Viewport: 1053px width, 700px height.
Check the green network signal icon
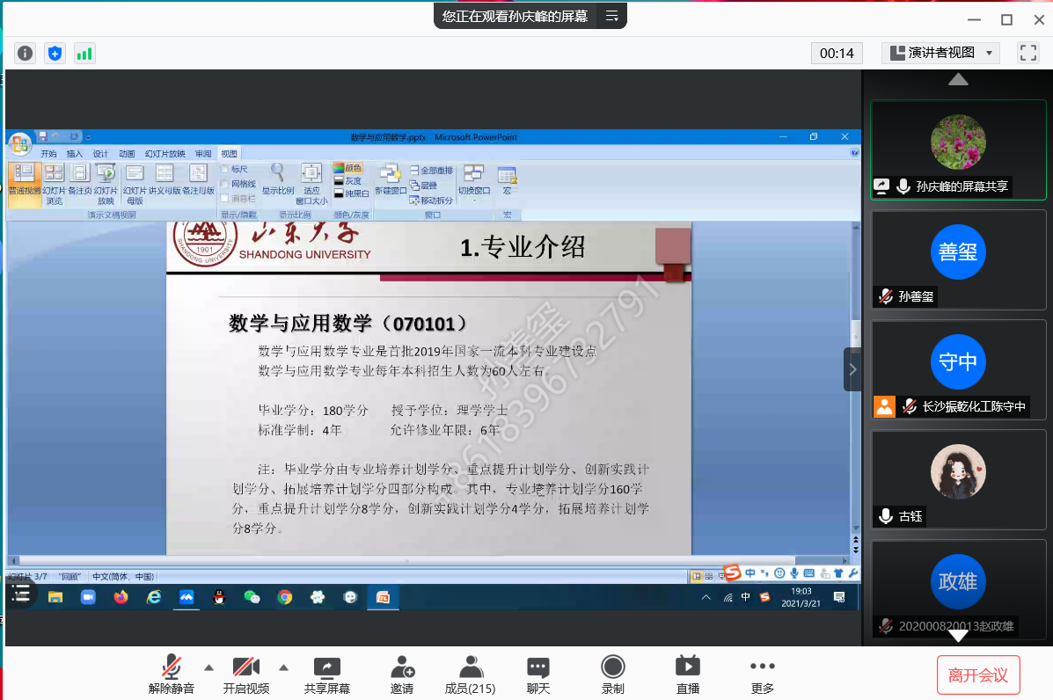click(x=84, y=54)
